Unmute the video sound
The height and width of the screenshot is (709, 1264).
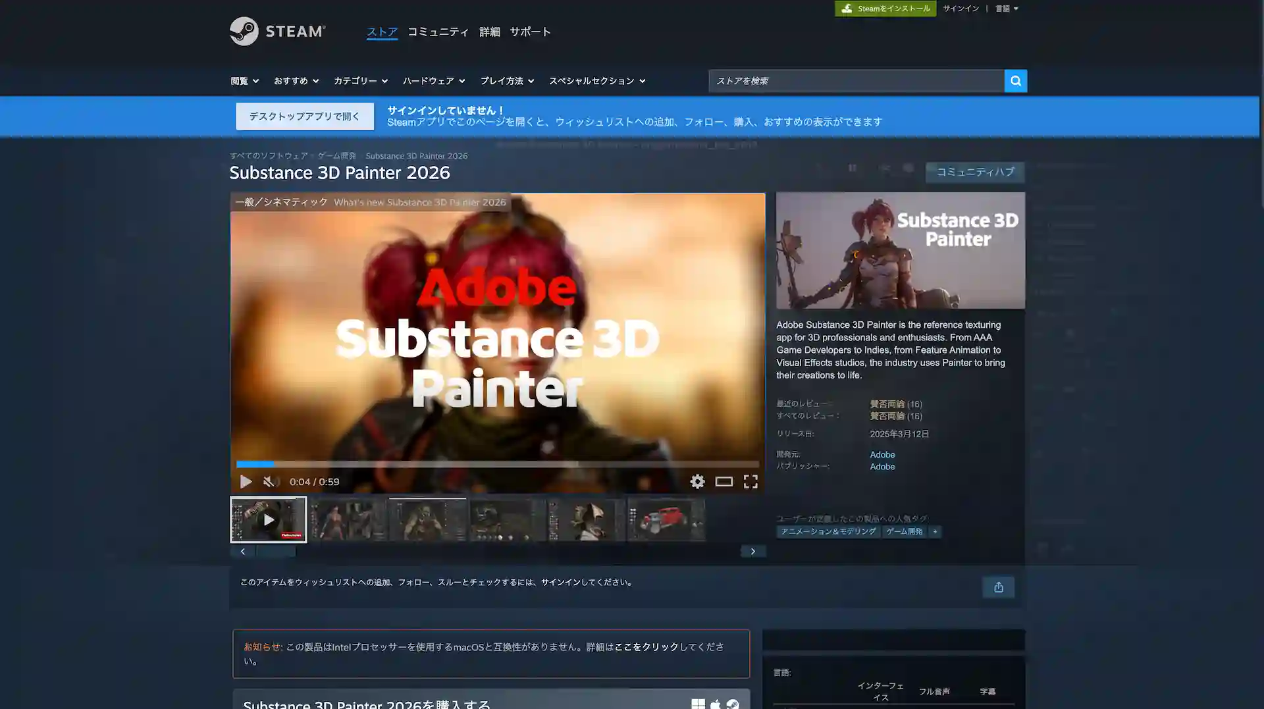pos(270,482)
